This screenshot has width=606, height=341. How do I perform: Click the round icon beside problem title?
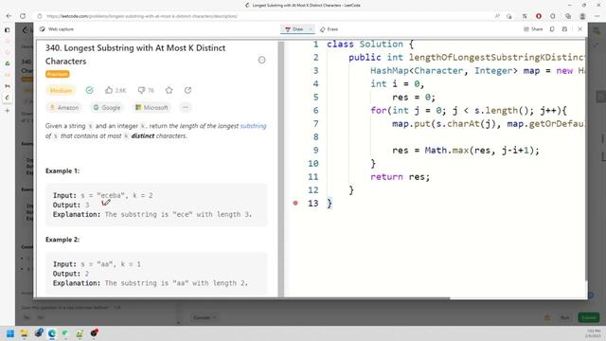(261, 60)
